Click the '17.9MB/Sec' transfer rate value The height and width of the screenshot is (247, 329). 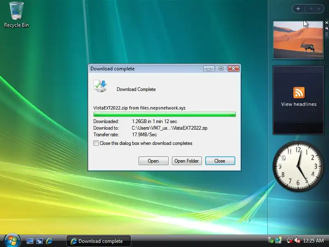pyautogui.click(x=144, y=135)
